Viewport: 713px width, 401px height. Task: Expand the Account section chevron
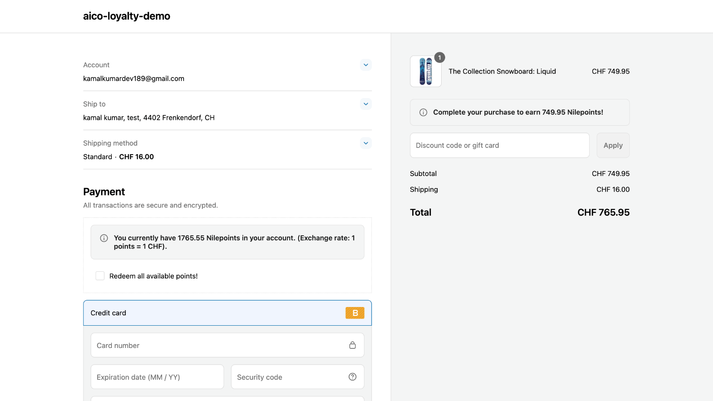point(365,65)
